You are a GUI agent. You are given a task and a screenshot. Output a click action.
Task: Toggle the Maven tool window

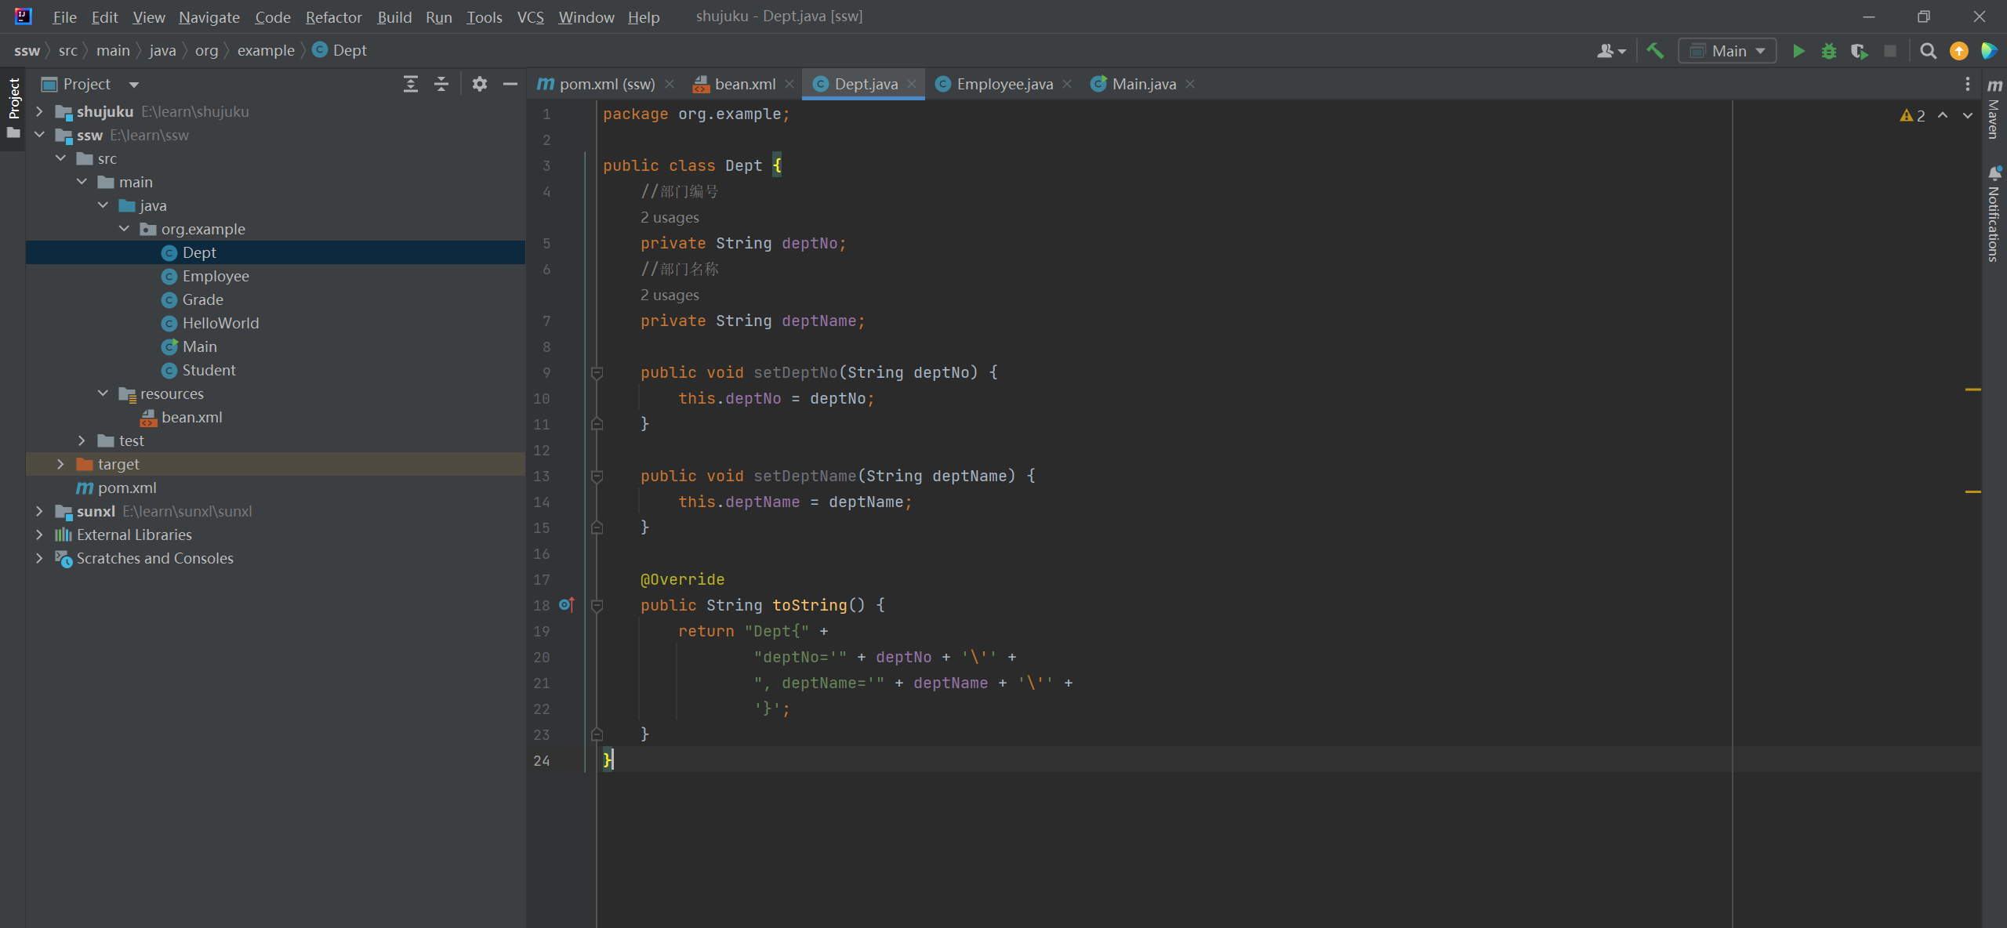click(x=1994, y=110)
